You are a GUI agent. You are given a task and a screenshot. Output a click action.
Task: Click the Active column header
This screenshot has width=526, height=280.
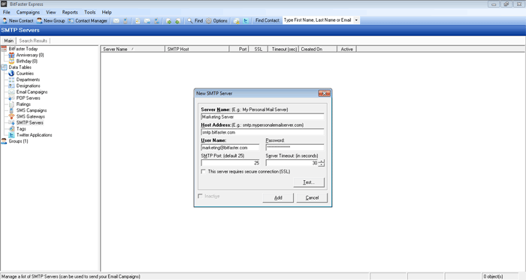click(x=347, y=50)
